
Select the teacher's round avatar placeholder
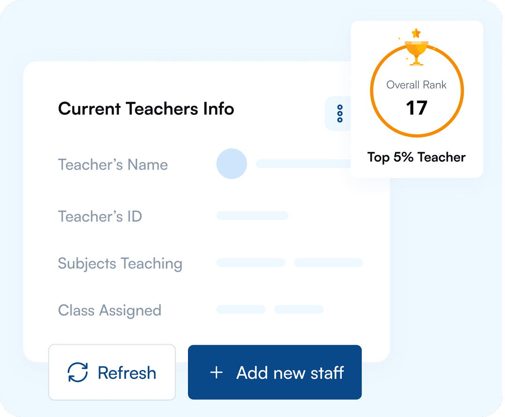pyautogui.click(x=231, y=164)
